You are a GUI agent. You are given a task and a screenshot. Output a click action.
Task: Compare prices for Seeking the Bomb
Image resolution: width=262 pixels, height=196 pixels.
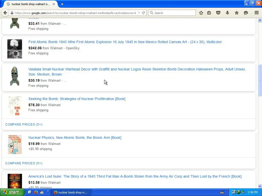point(24,125)
